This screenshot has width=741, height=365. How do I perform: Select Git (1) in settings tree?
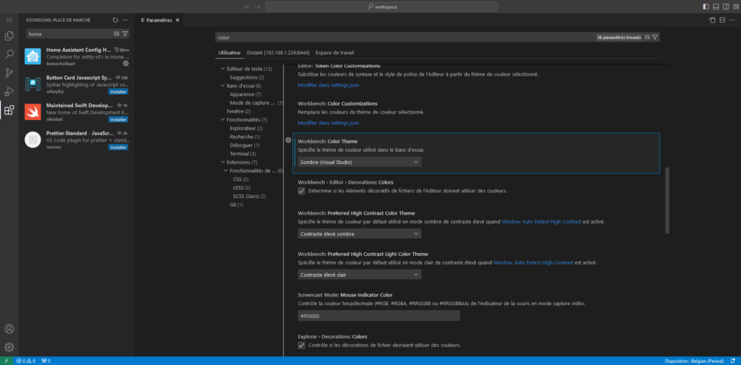pyautogui.click(x=237, y=205)
